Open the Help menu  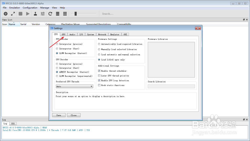tap(62, 8)
